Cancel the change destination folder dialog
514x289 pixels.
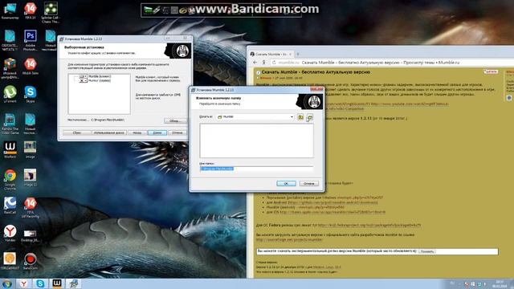click(308, 184)
